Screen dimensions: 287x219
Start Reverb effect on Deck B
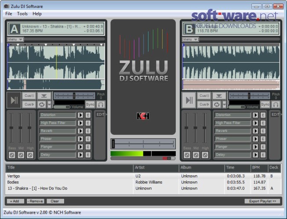tap(255, 131)
